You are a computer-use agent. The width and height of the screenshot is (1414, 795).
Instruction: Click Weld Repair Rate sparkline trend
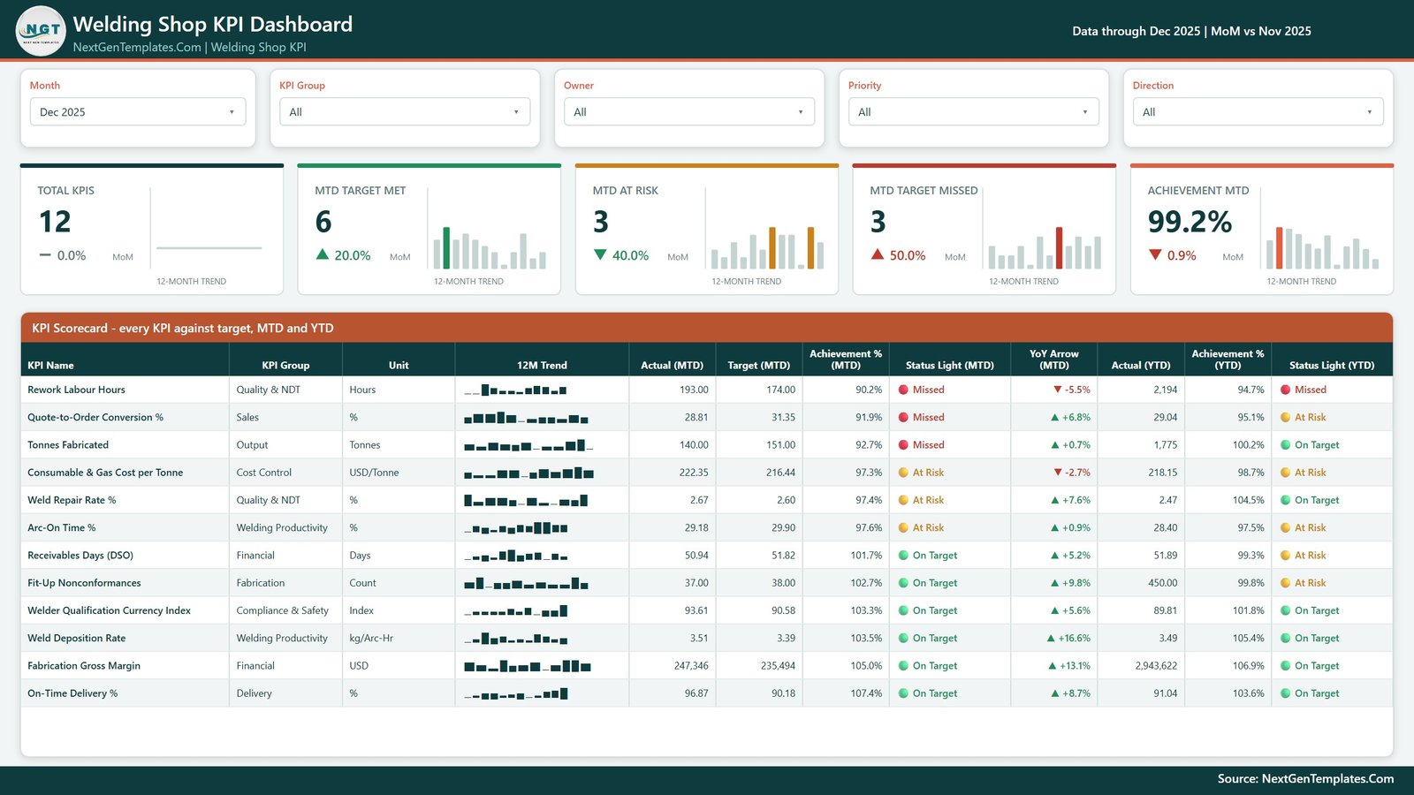[x=526, y=500]
